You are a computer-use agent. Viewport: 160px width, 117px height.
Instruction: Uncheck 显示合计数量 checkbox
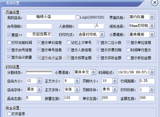click(9, 57)
